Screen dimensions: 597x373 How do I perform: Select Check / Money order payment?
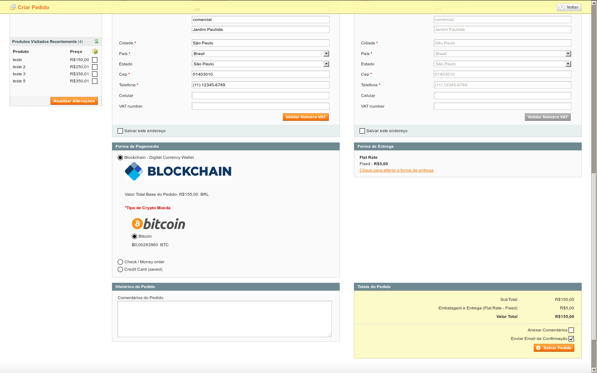coord(120,262)
